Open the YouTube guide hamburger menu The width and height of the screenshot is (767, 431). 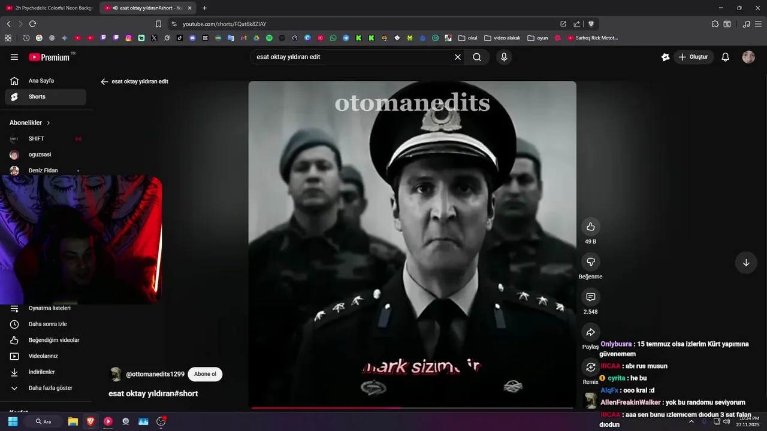click(14, 57)
